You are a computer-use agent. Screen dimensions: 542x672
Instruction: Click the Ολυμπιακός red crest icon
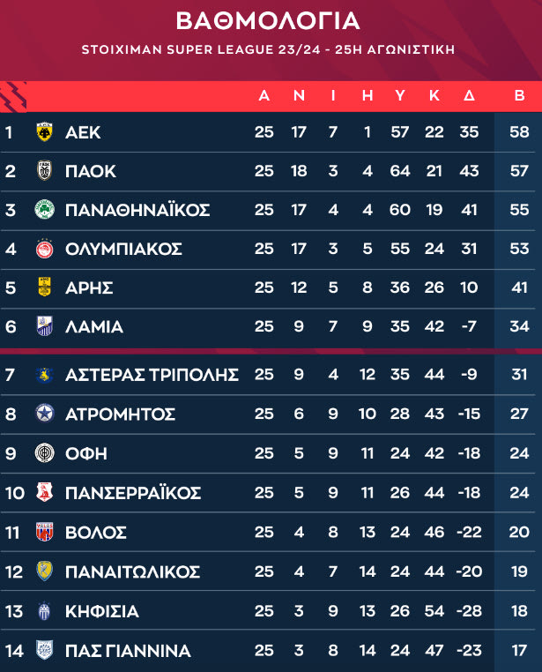(x=43, y=249)
